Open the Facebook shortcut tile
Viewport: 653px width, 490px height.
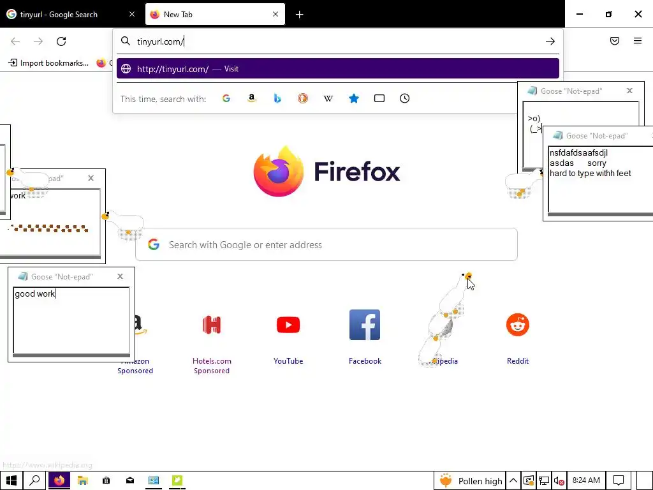pos(365,325)
